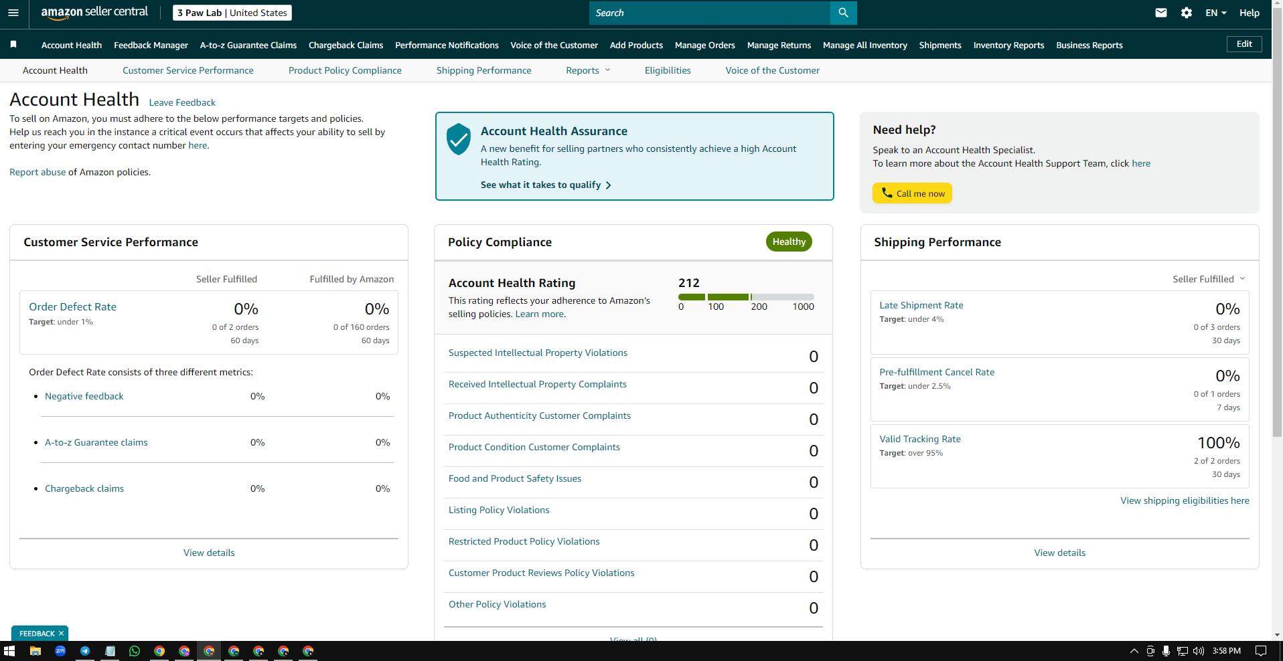Open Suspected Intellectual Property Violations
1283x661 pixels.
point(538,353)
